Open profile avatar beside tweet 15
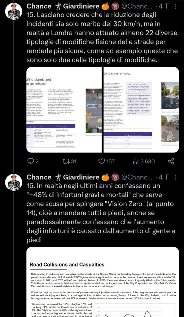 (14, 11)
